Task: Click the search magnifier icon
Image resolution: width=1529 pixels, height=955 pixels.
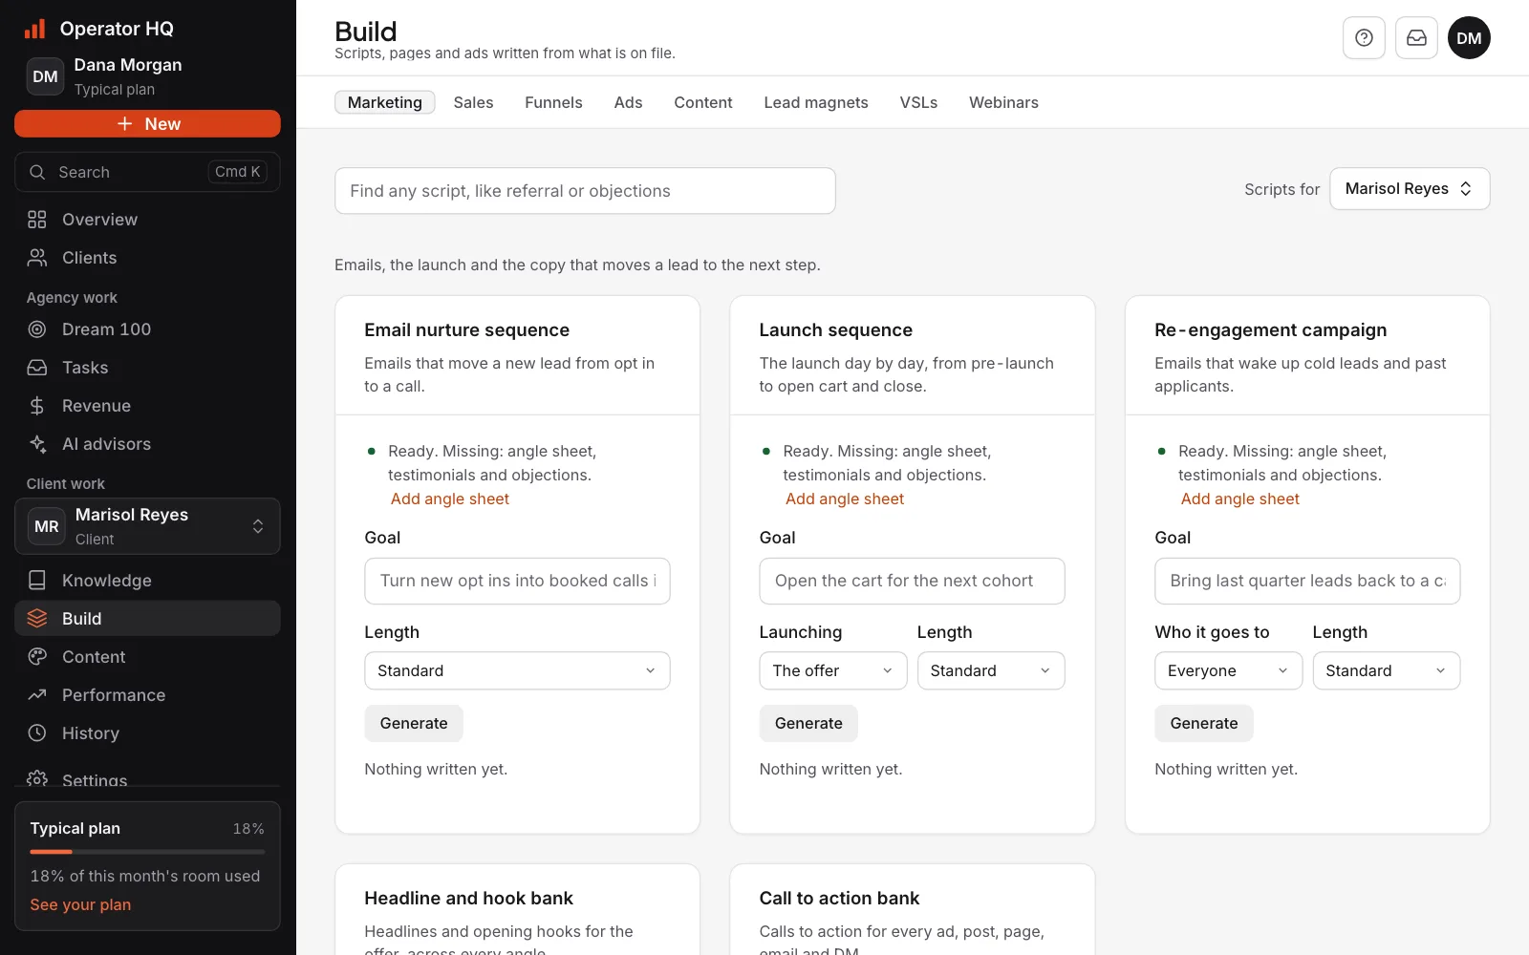Action: coord(37,172)
